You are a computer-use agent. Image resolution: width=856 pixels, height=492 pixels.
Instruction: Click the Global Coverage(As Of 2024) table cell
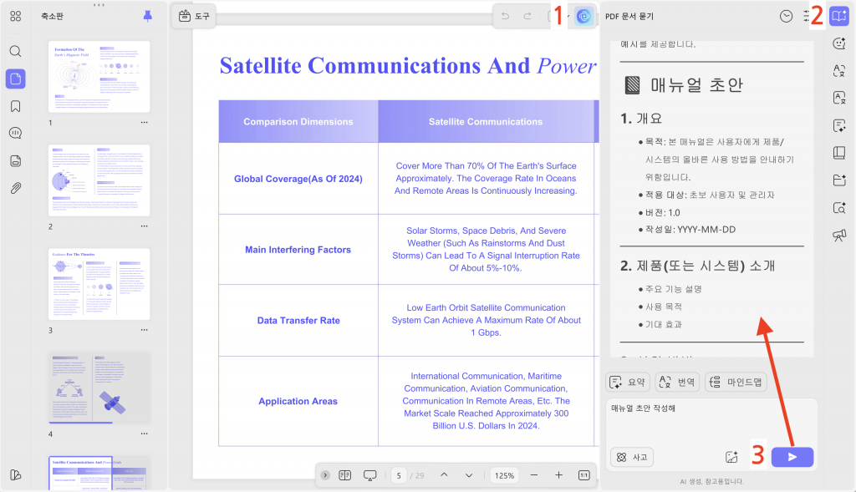pyautogui.click(x=298, y=179)
